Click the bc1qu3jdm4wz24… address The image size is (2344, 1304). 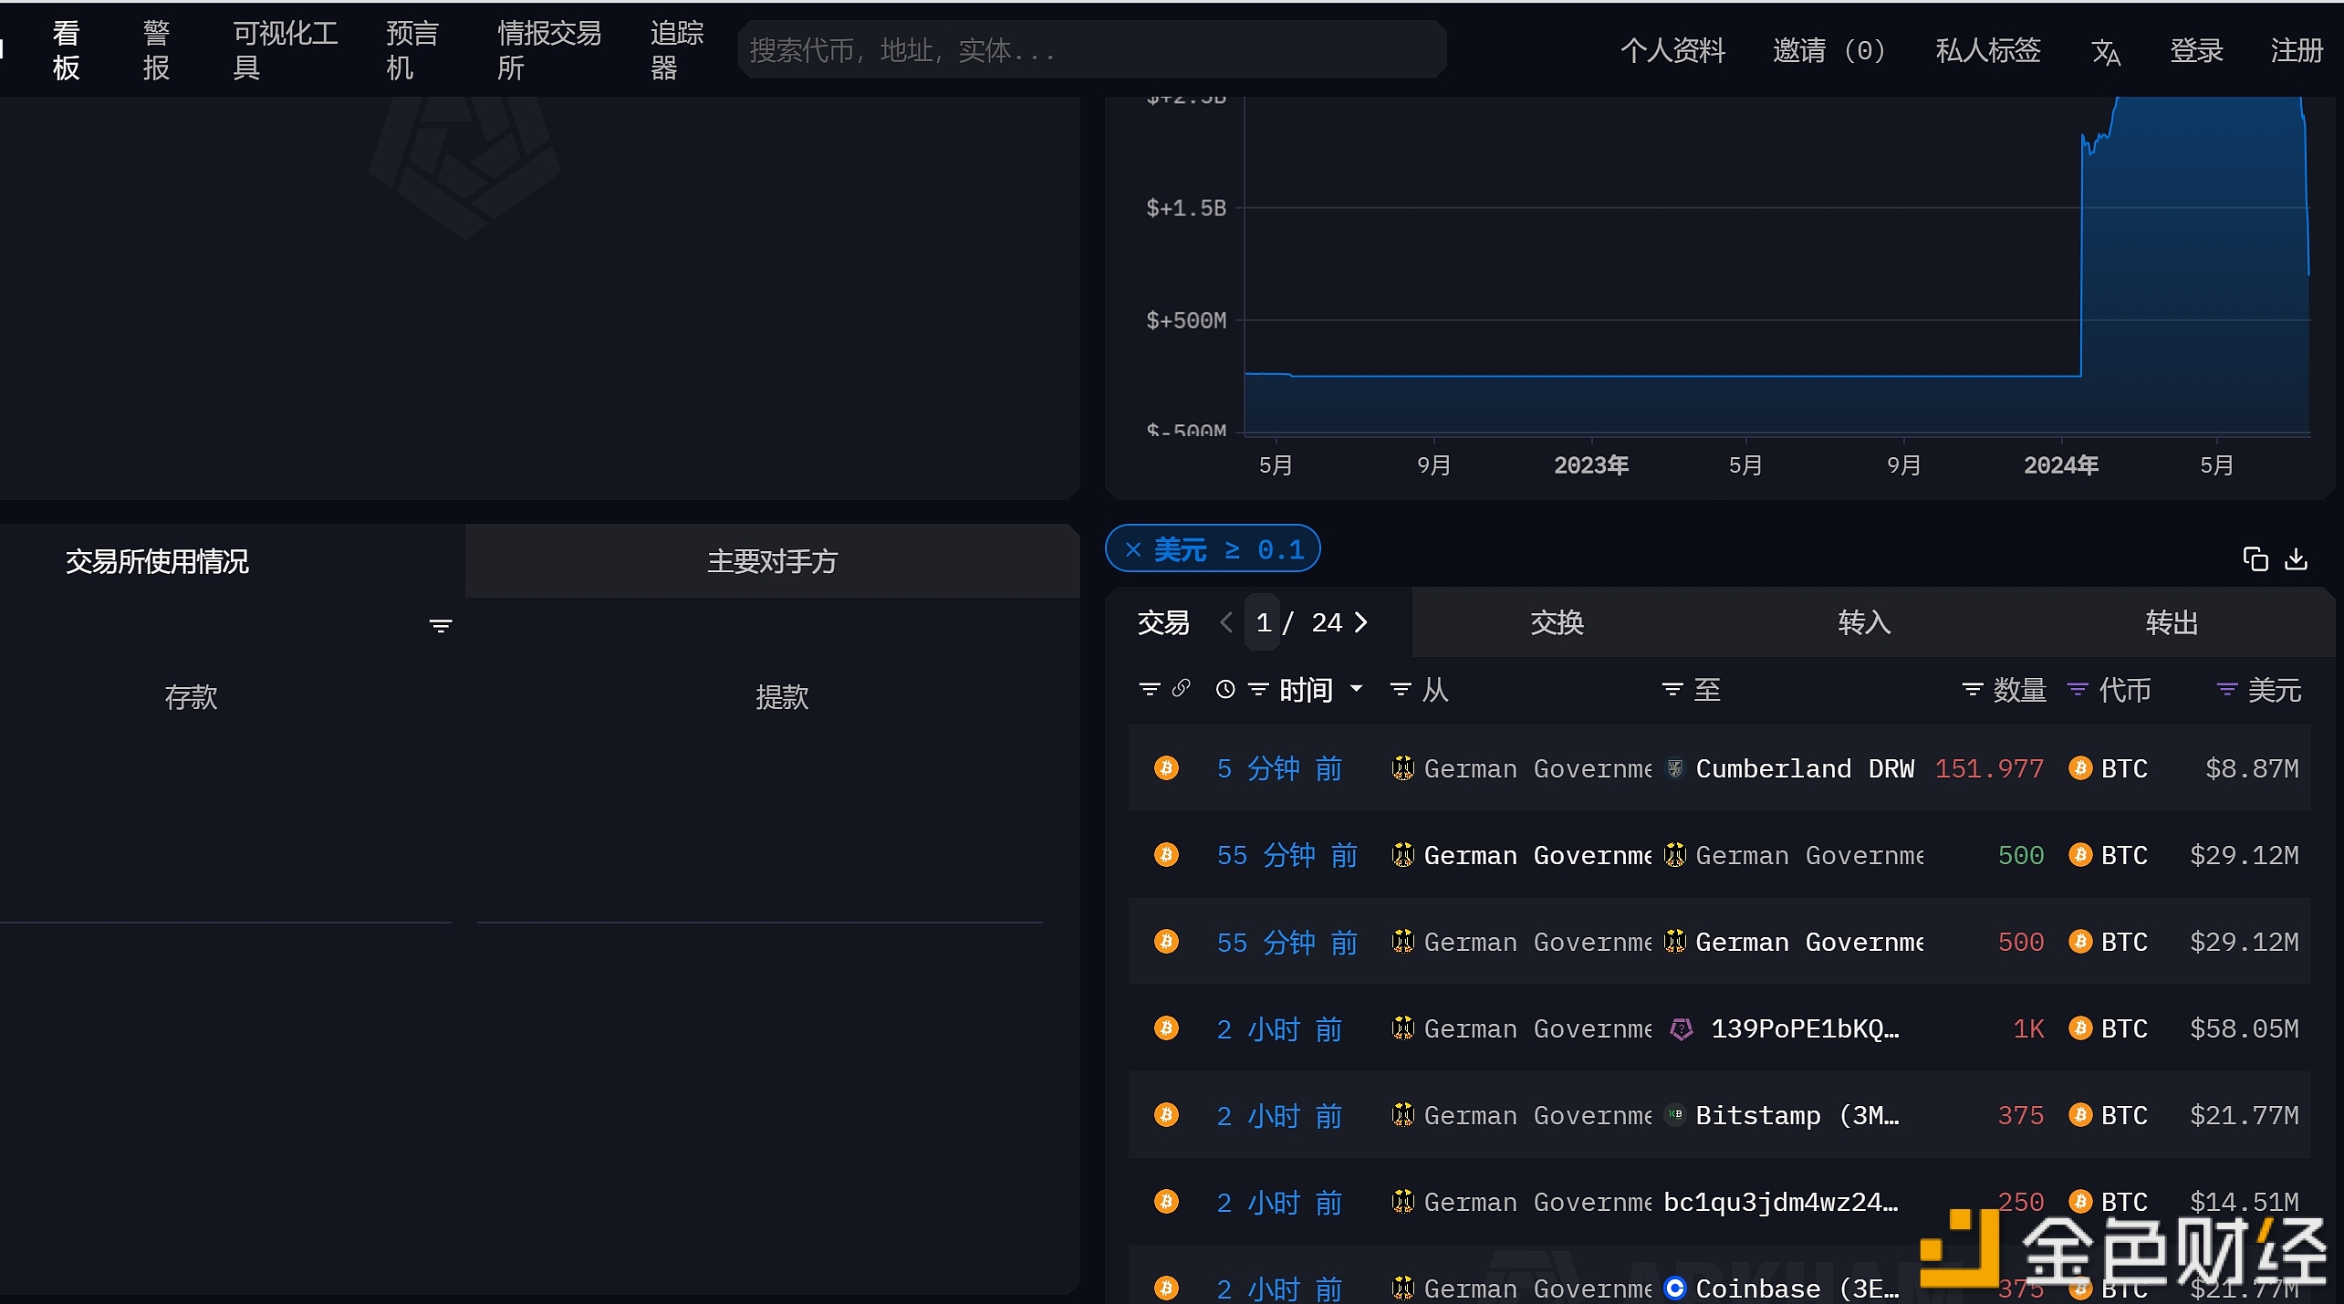click(x=1781, y=1202)
